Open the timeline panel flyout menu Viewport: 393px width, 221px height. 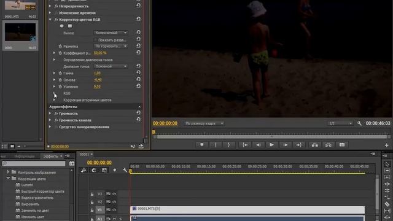coord(373,154)
